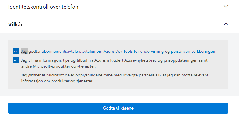Click the andre Microsoft-produkter og -tjenester text line

[58, 66]
